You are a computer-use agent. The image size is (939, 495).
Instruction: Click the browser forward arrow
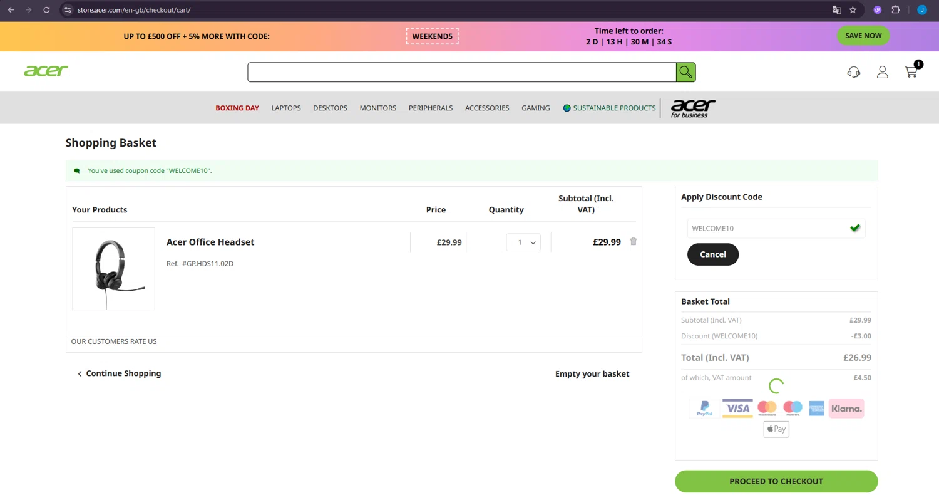(x=28, y=10)
